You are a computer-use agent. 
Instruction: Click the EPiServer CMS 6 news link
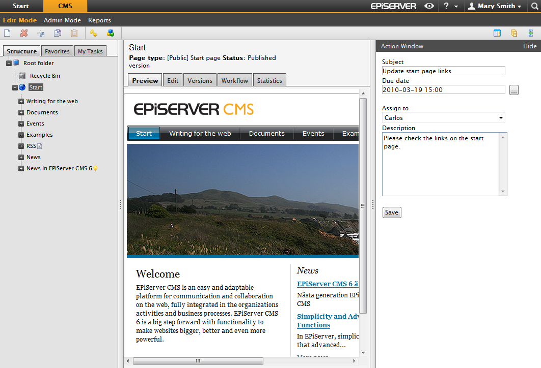(x=328, y=284)
